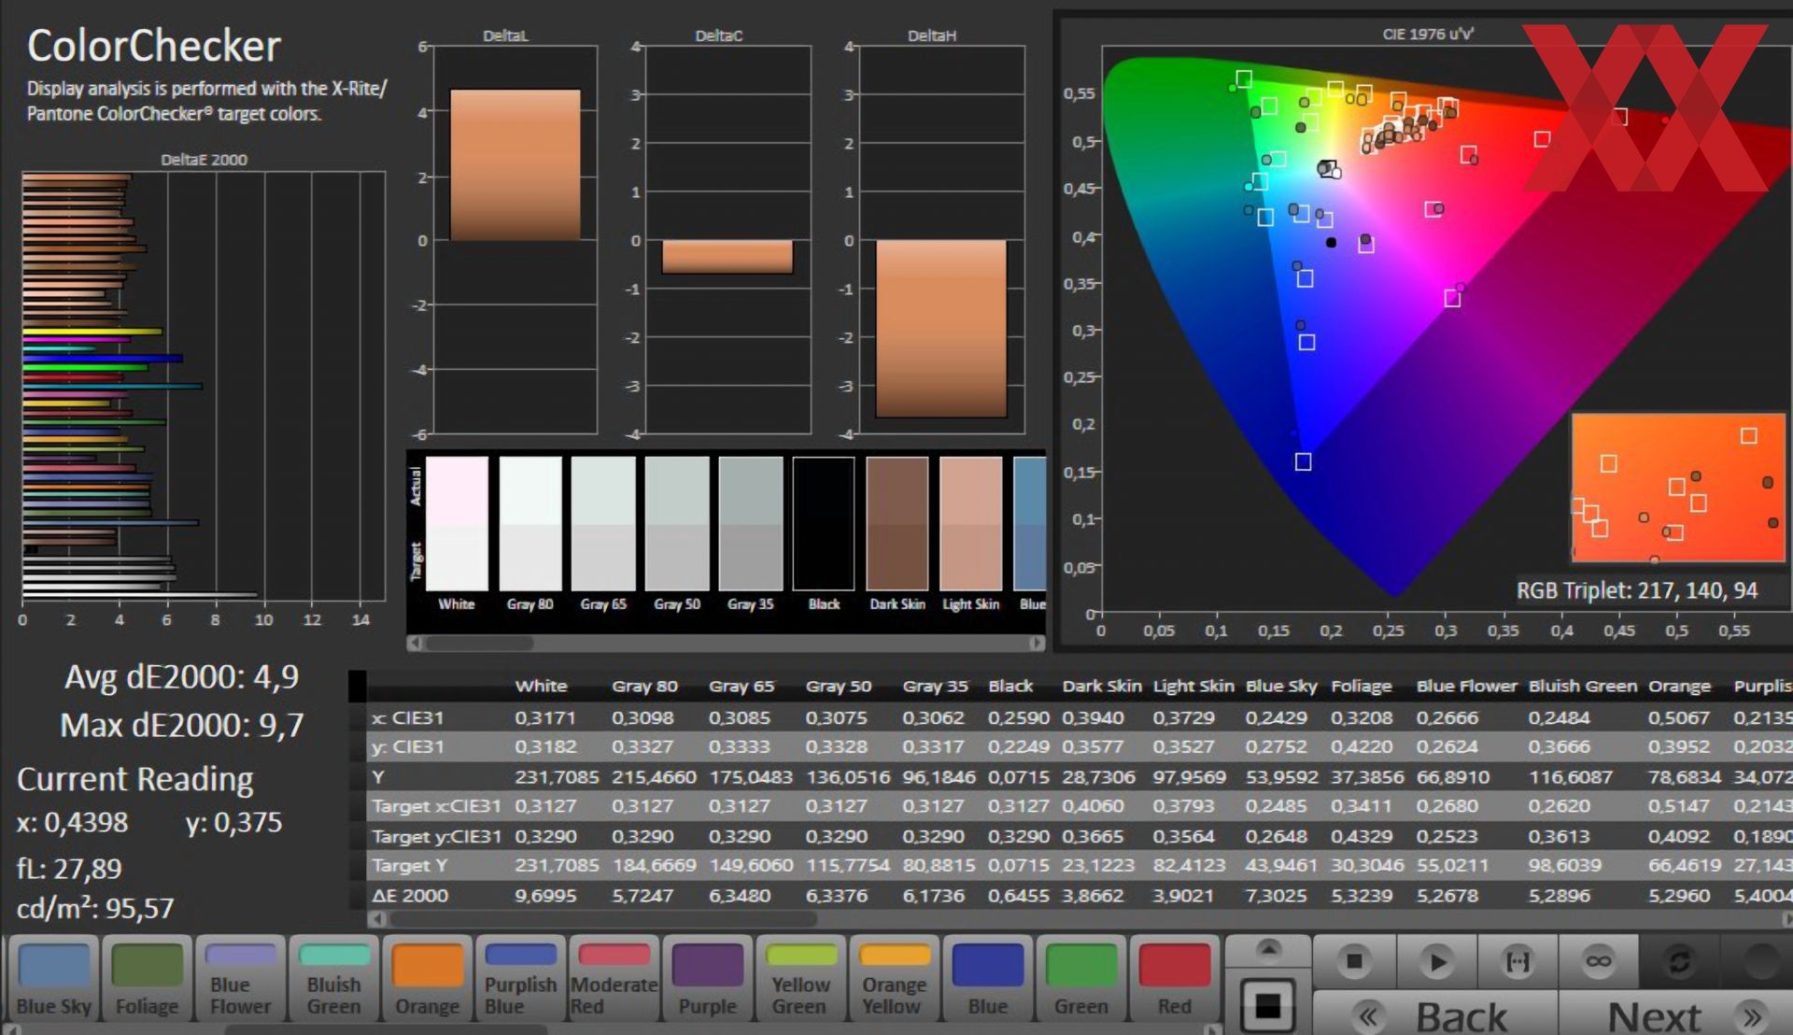Click the data table horizontal scrollbar thumb
Image resolution: width=1793 pixels, height=1035 pixels.
603,918
